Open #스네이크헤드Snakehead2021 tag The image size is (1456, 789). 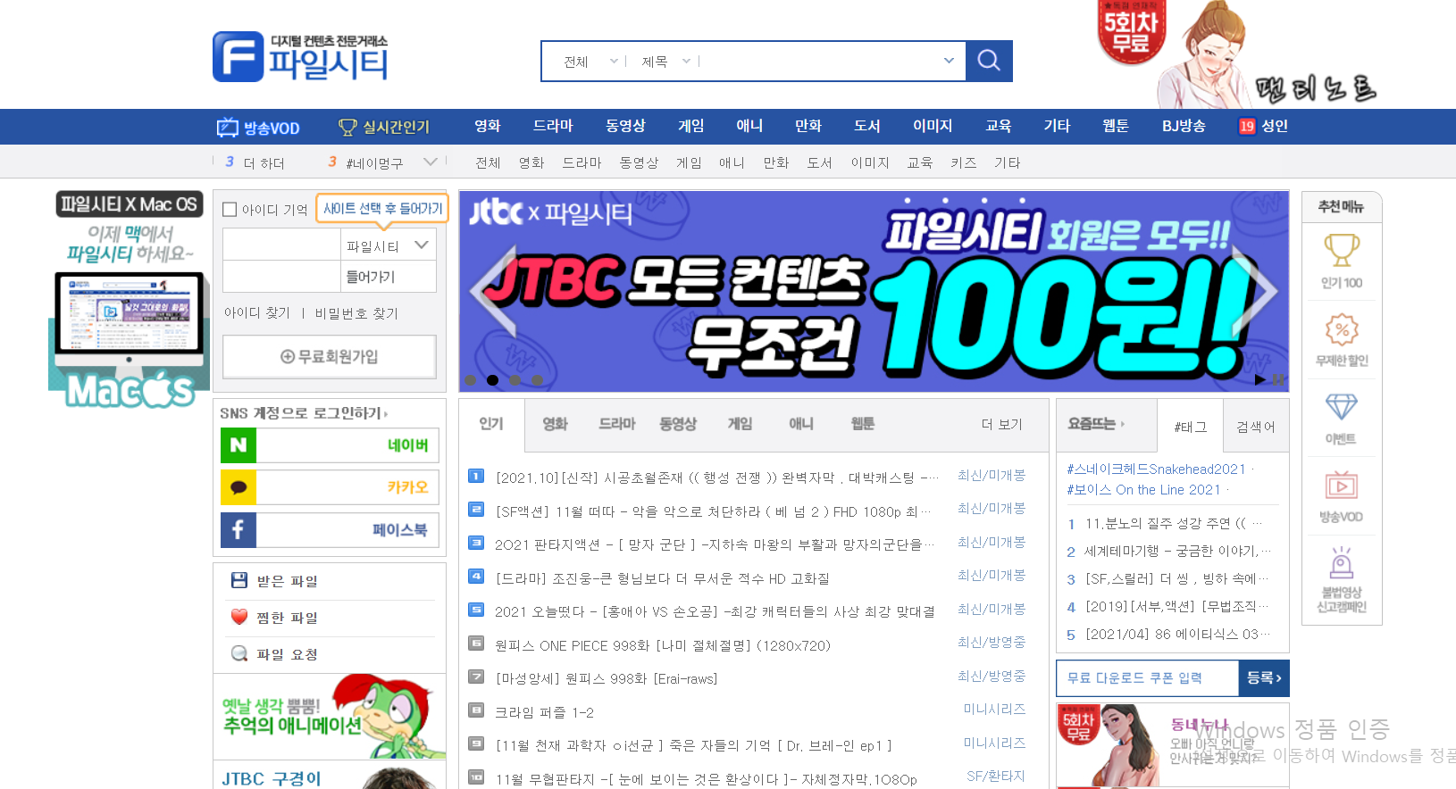point(1156,469)
